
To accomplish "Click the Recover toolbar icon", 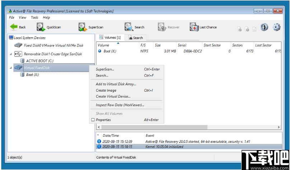I will (162, 27).
